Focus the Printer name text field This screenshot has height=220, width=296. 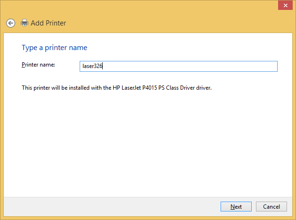179,67
